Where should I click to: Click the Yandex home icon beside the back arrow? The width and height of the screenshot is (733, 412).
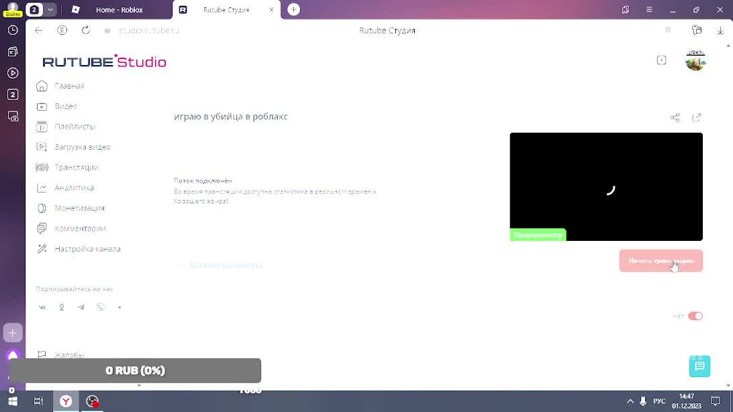62,30
